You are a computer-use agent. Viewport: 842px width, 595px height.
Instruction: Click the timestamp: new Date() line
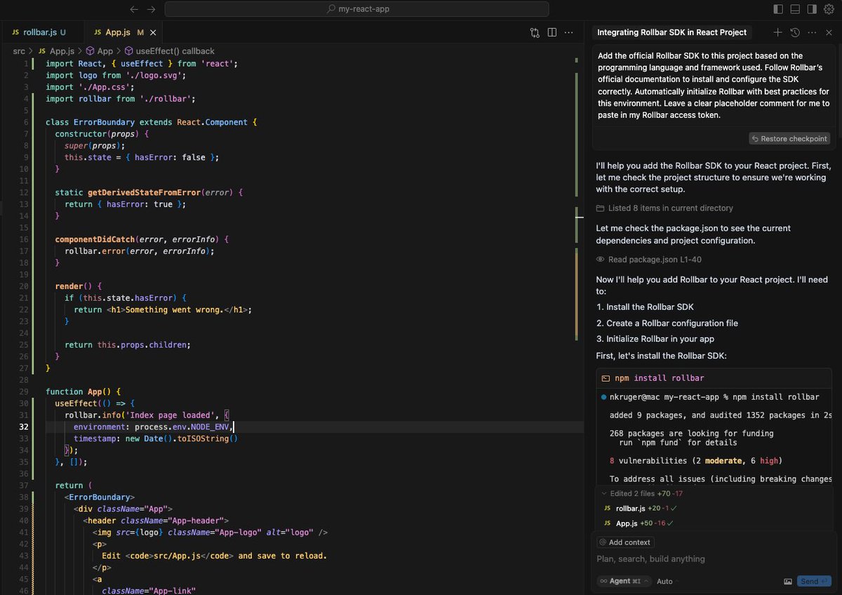click(156, 439)
